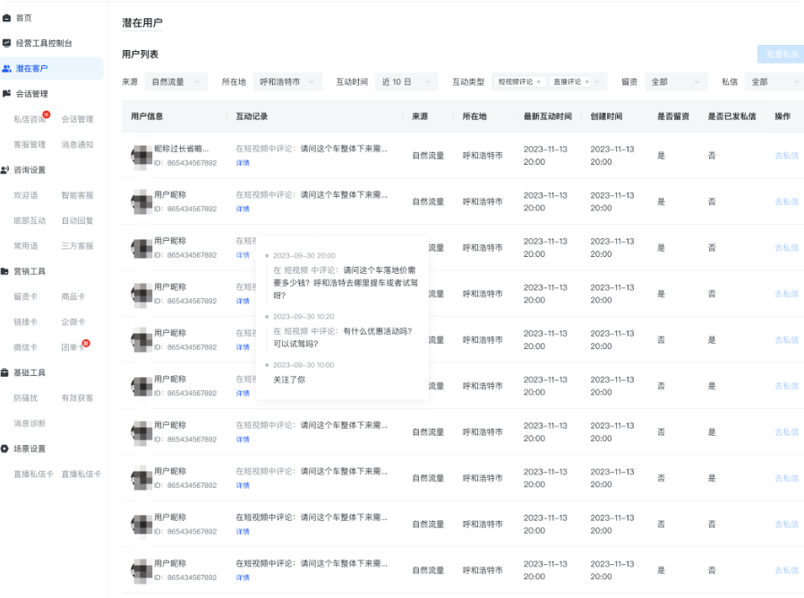
Task: Open 会话管理 section heading
Action: coord(32,93)
